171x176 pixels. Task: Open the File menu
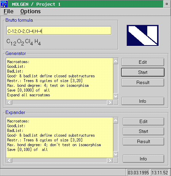(x=8, y=12)
